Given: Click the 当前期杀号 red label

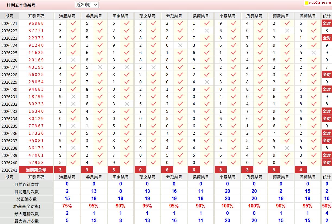Looking at the screenshot, I should tap(36, 170).
